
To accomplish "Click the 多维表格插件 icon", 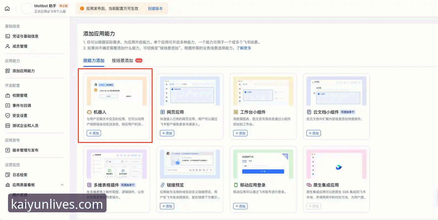I will pyautogui.click(x=89, y=185).
